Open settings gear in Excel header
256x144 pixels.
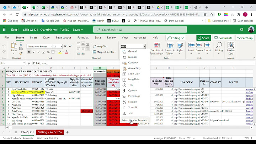242,30
